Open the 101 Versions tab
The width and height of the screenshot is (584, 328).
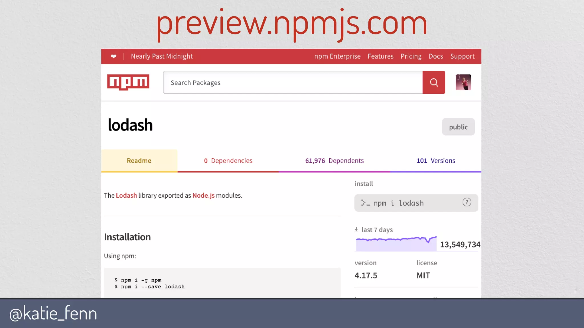pos(436,161)
